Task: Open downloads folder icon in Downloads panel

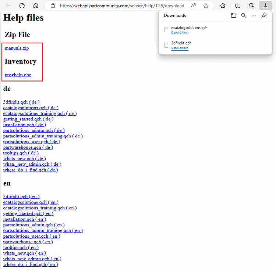Action: click(233, 15)
